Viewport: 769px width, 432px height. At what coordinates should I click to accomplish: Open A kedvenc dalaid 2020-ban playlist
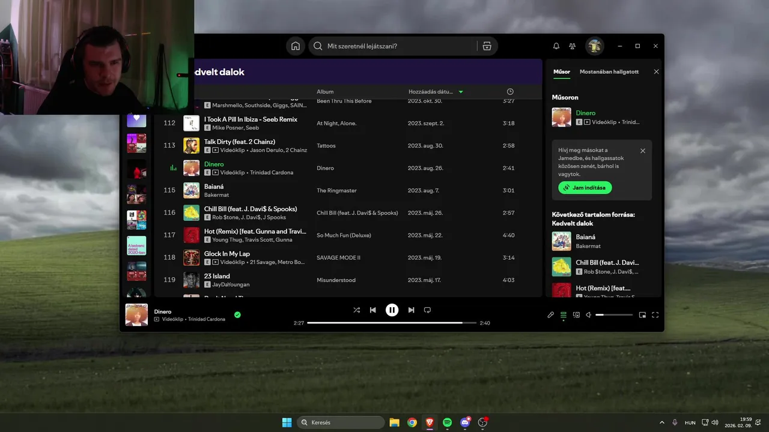click(x=136, y=245)
